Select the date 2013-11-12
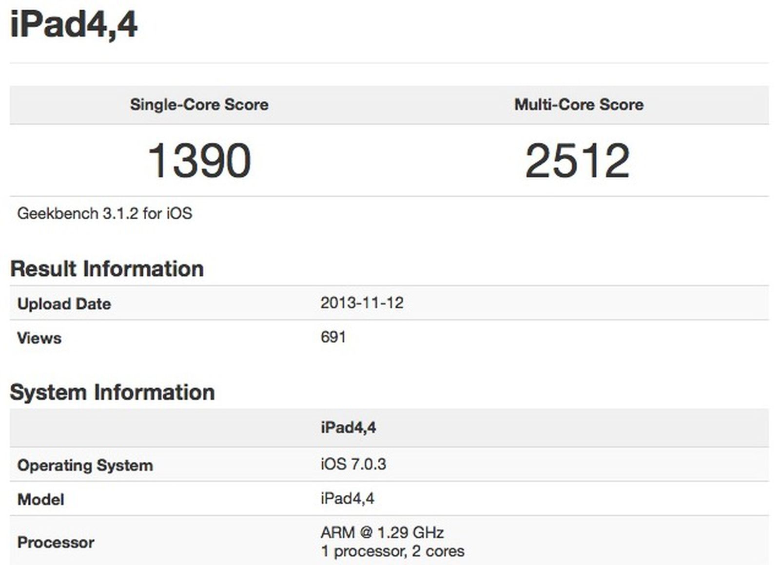 363,302
